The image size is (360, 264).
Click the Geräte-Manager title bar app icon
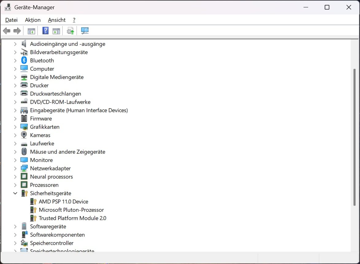click(8, 7)
